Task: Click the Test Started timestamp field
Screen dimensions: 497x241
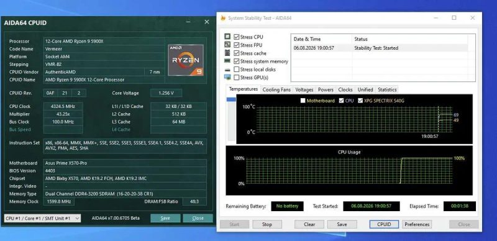Action: [371, 206]
